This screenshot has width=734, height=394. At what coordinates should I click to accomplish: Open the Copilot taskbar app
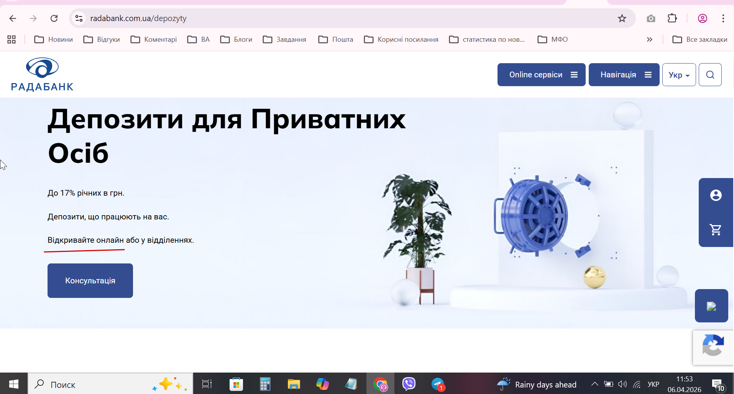click(322, 384)
